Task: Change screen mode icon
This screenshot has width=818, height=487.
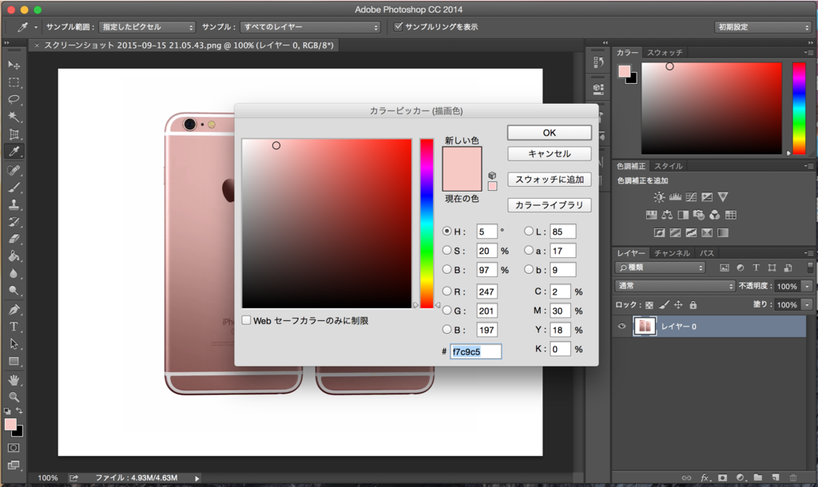Action: [14, 465]
